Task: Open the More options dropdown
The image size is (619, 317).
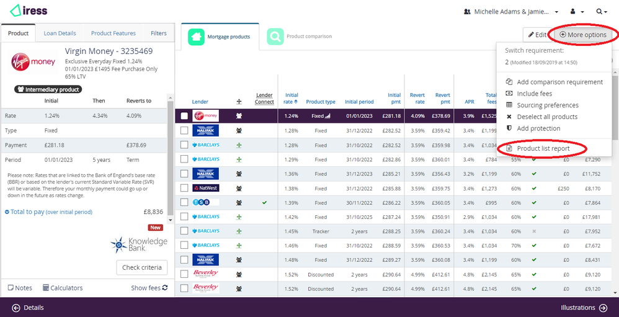Action: point(583,35)
